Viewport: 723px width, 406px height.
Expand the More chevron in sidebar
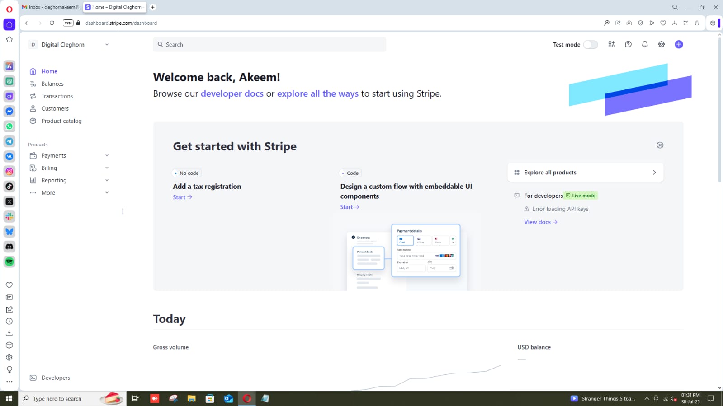(107, 193)
